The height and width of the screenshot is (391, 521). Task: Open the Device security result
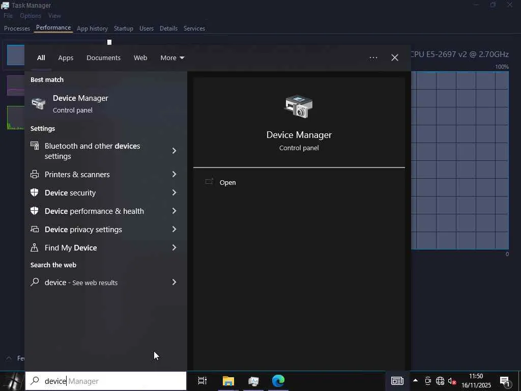(106, 192)
